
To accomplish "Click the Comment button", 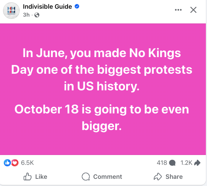I will [x=102, y=177].
